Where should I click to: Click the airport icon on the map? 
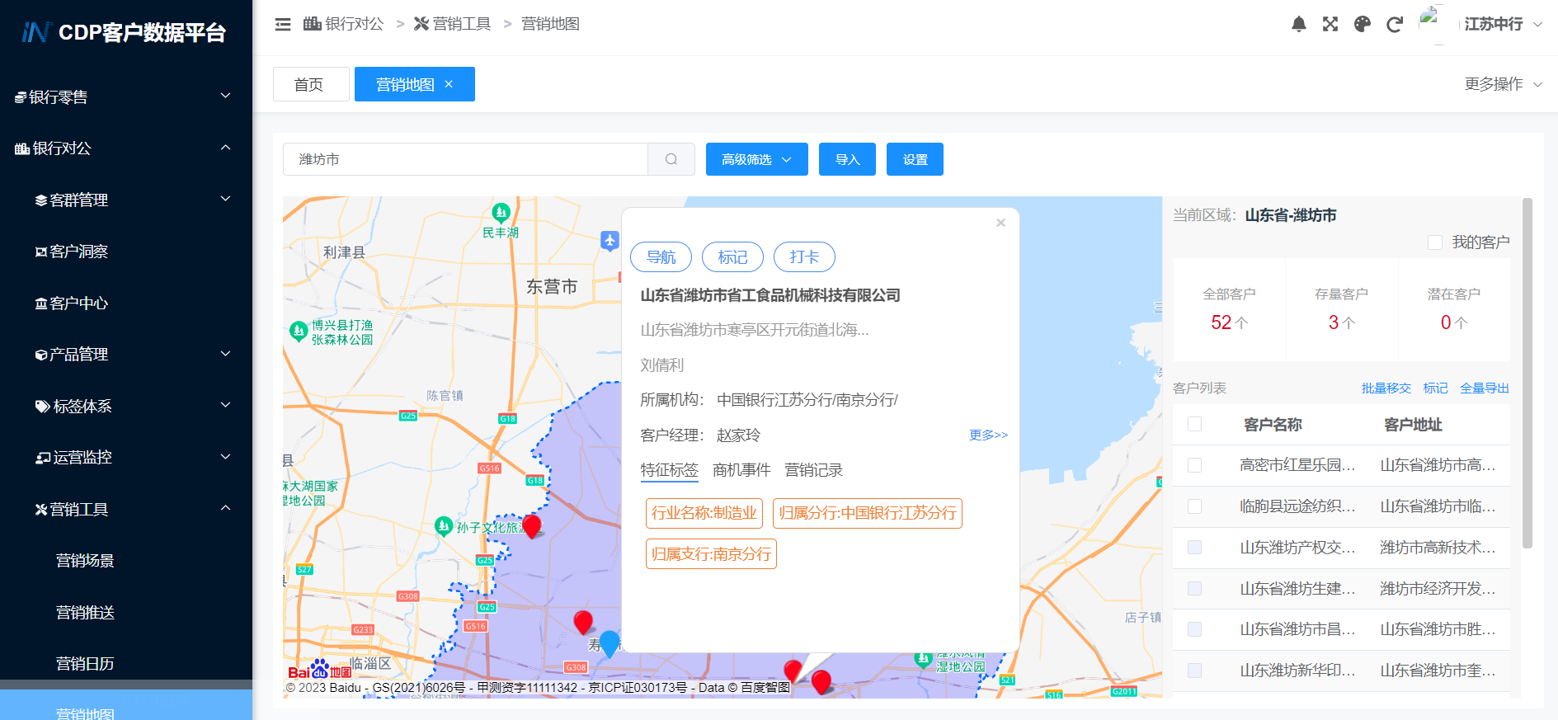pos(610,241)
